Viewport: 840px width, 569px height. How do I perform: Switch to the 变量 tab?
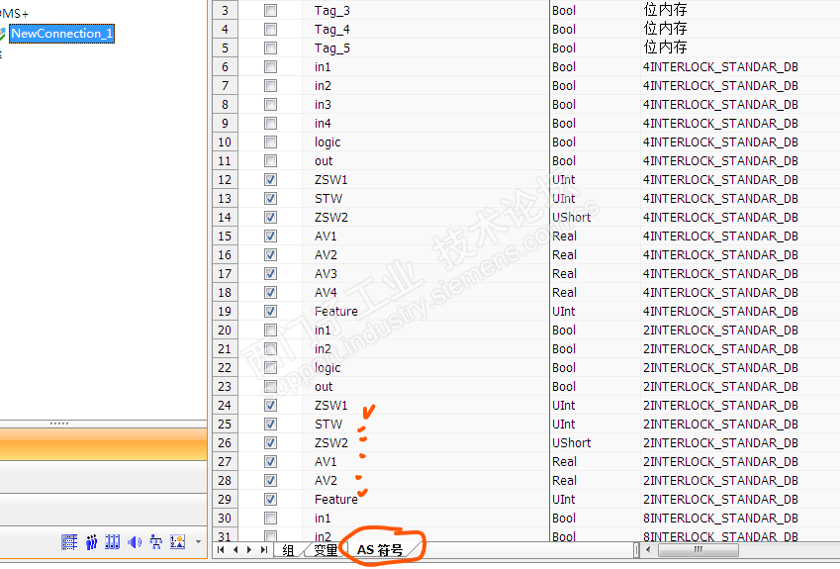pyautogui.click(x=325, y=550)
